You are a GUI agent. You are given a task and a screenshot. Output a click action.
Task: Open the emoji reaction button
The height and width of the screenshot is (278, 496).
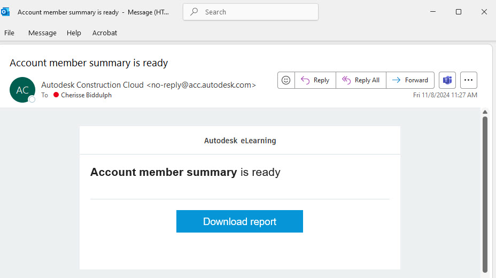click(286, 80)
